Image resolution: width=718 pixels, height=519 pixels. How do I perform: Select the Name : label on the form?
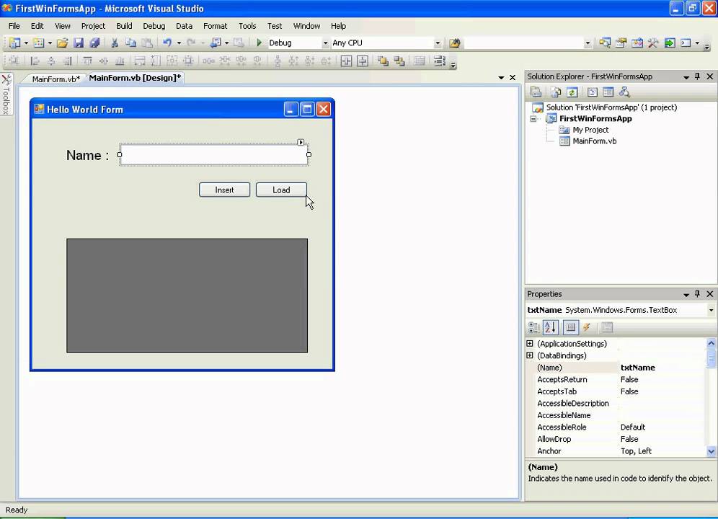(x=88, y=155)
